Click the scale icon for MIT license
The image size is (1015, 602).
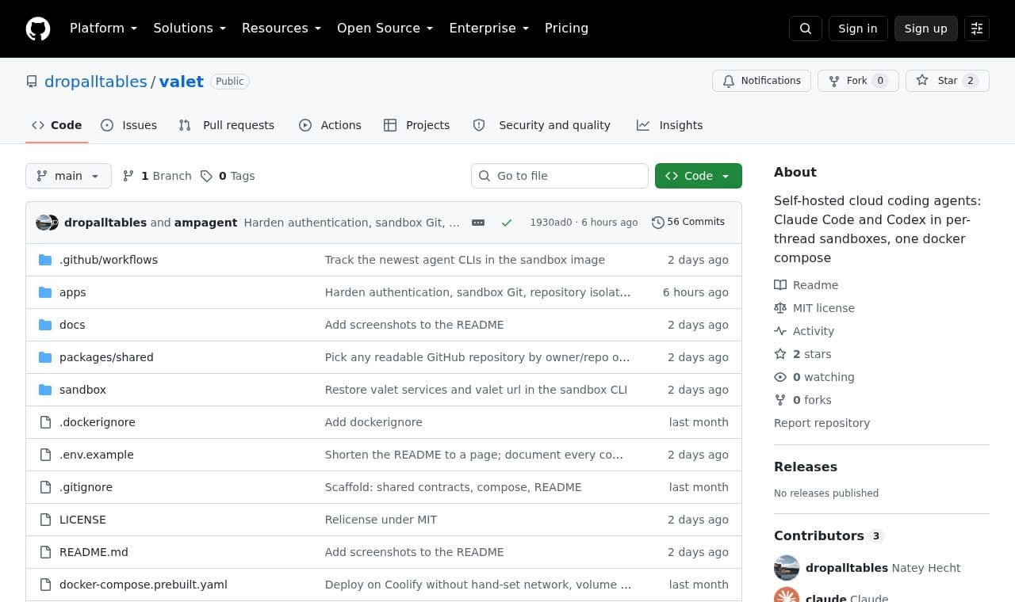pos(780,308)
